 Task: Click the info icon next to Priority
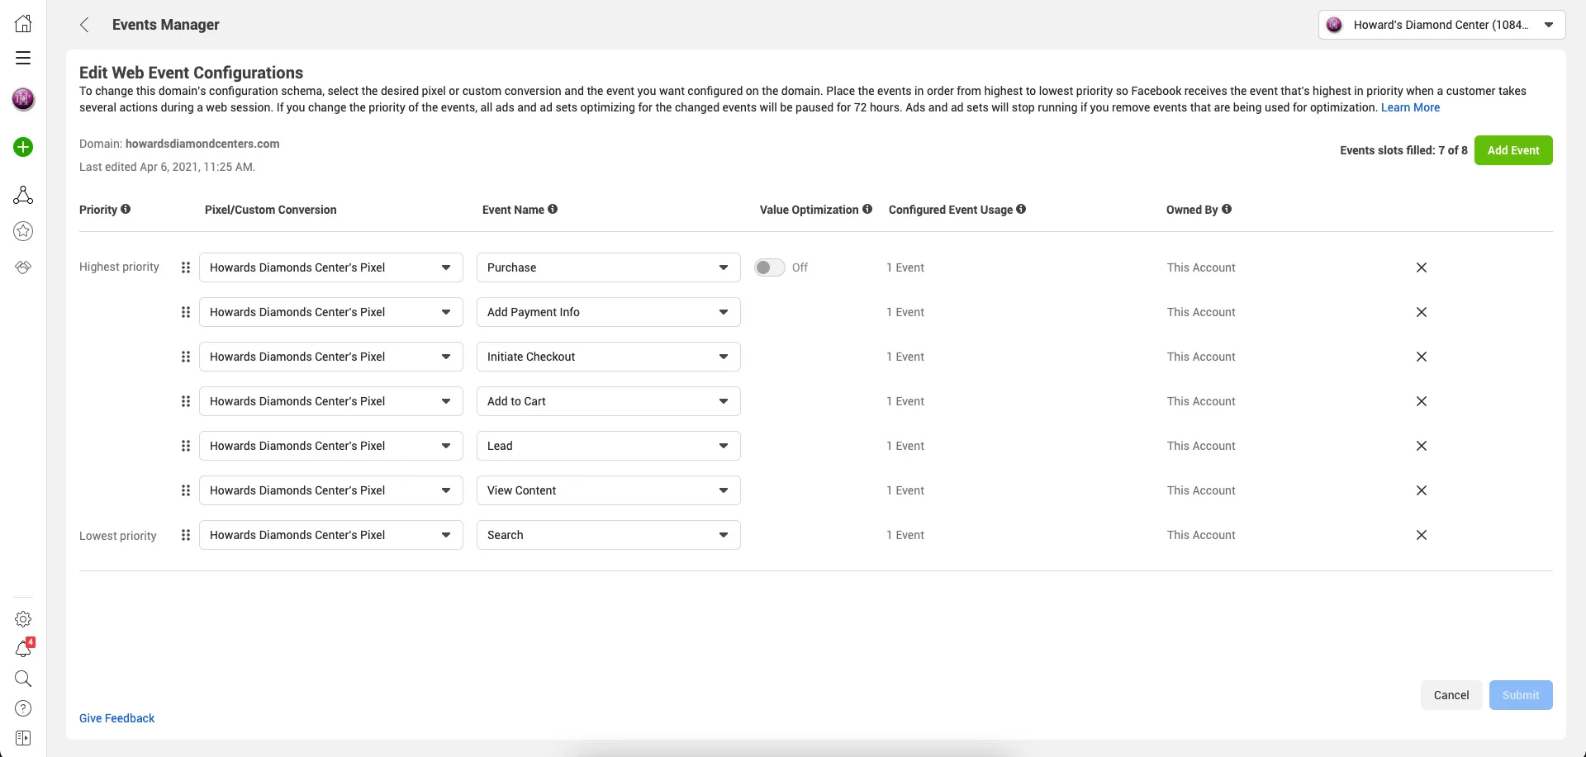click(x=126, y=210)
